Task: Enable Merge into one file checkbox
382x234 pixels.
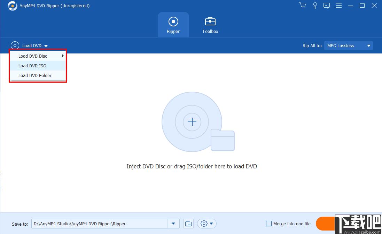Action: (x=269, y=224)
